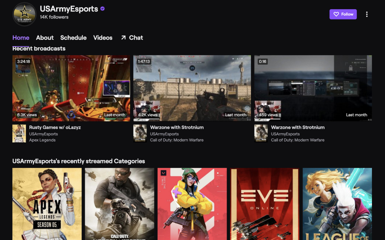Open the Schedule tab
Image resolution: width=385 pixels, height=240 pixels.
click(x=73, y=38)
